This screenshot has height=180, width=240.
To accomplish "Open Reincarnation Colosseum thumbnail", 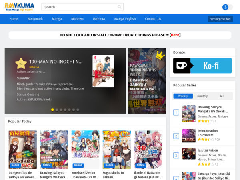I will 188,136.
